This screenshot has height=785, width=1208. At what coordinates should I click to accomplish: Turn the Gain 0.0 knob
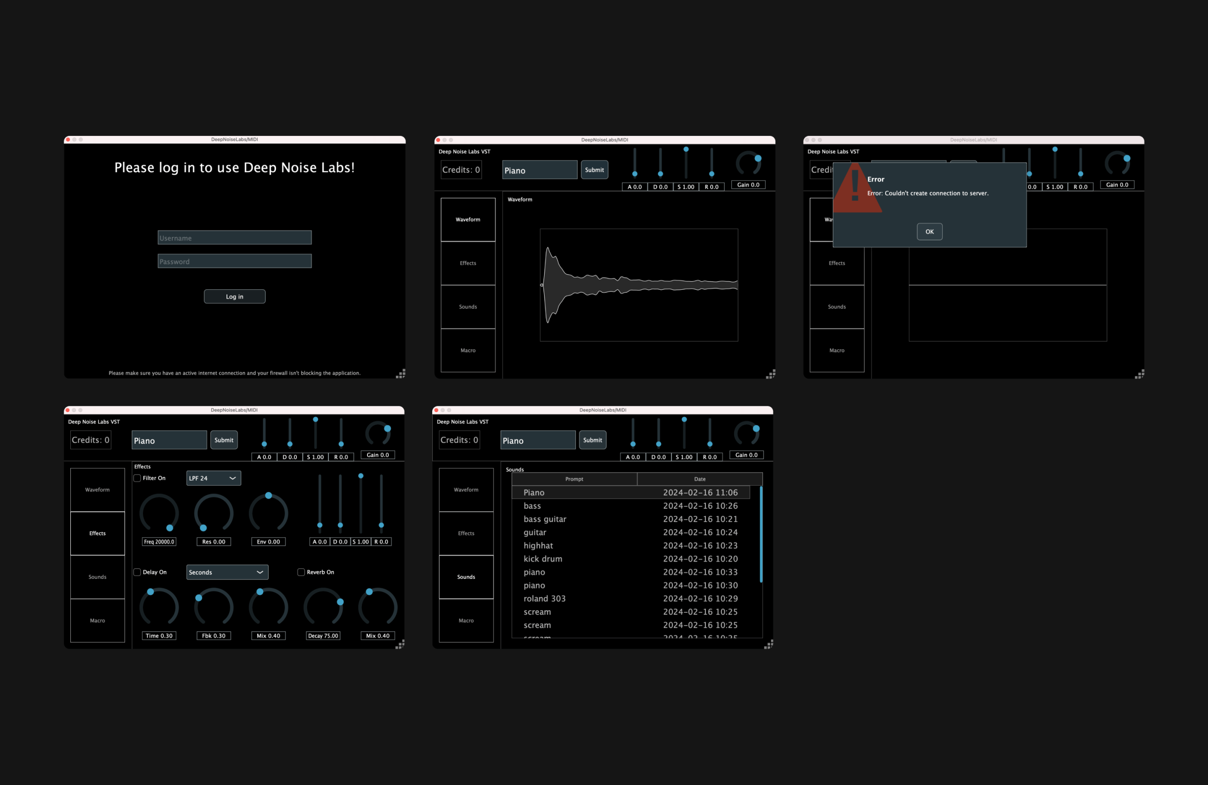pos(748,162)
